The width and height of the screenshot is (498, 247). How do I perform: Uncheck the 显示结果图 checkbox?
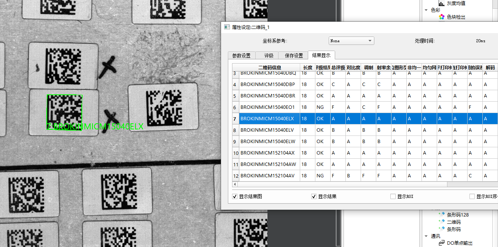pos(235,196)
